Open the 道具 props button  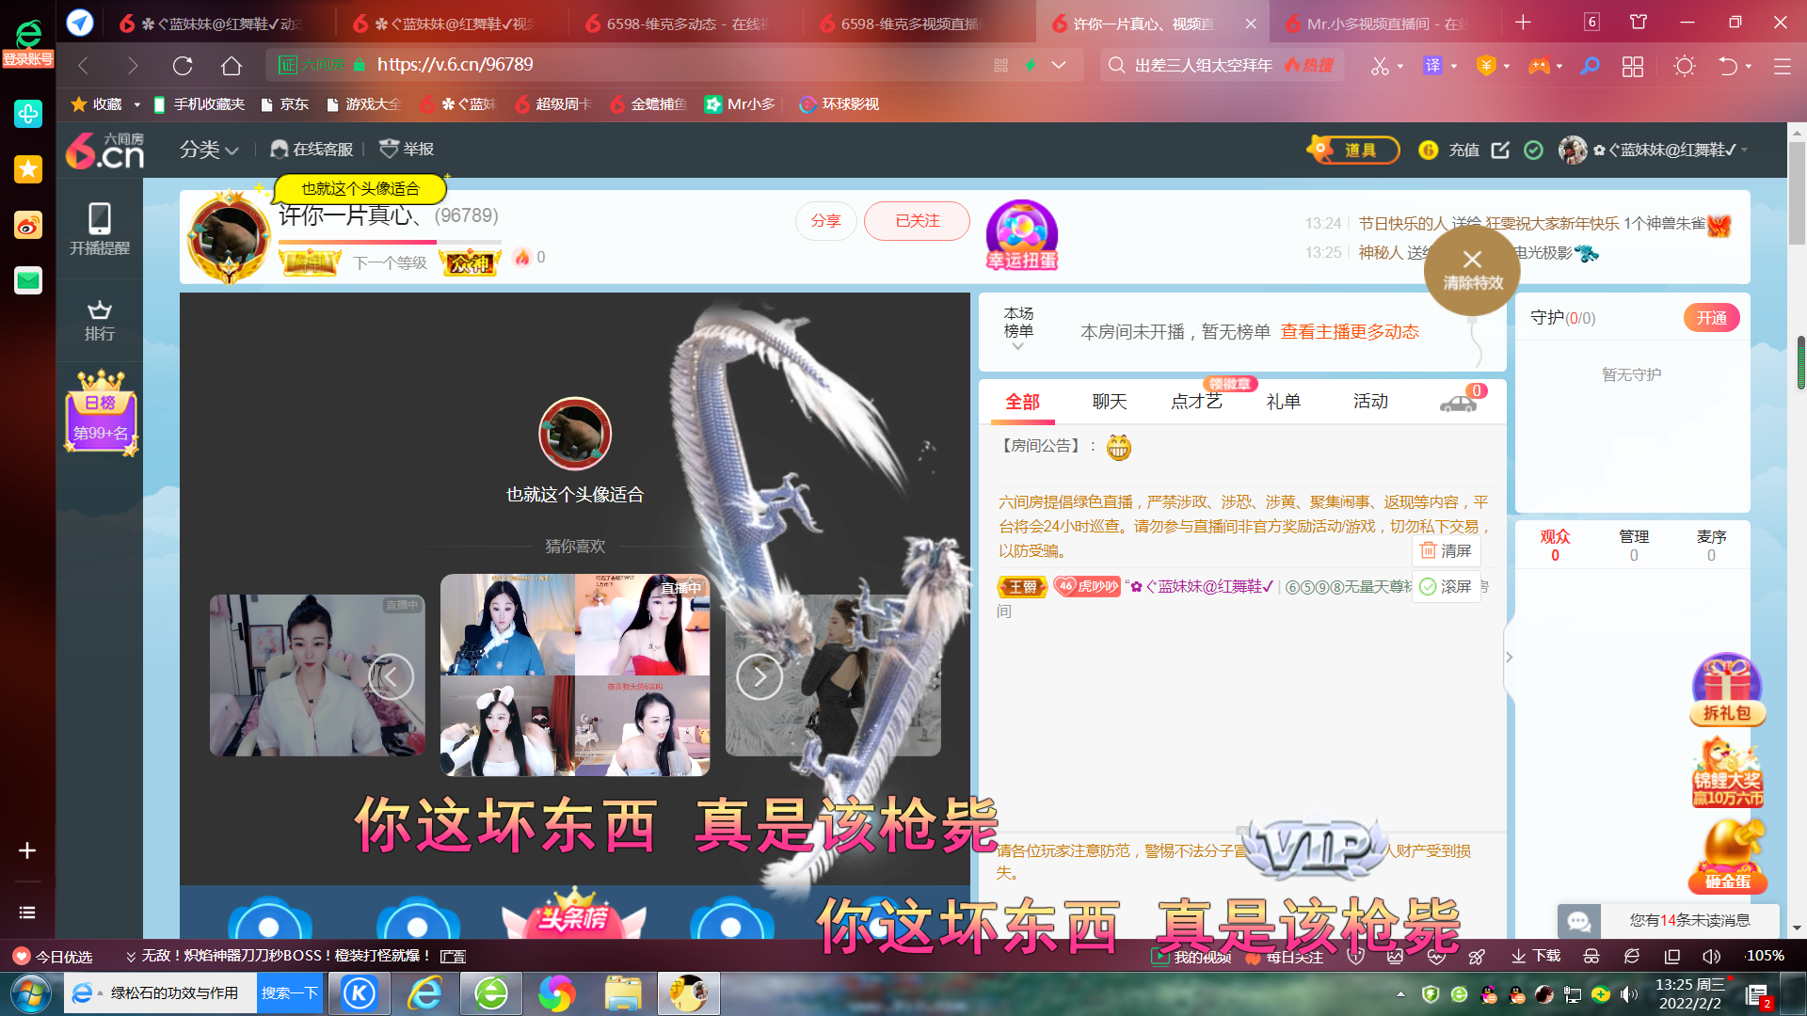1353,150
